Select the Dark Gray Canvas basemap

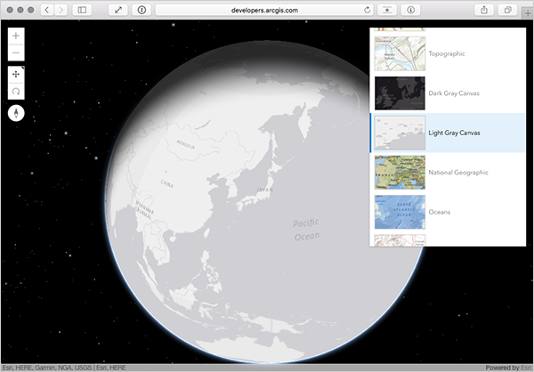448,93
